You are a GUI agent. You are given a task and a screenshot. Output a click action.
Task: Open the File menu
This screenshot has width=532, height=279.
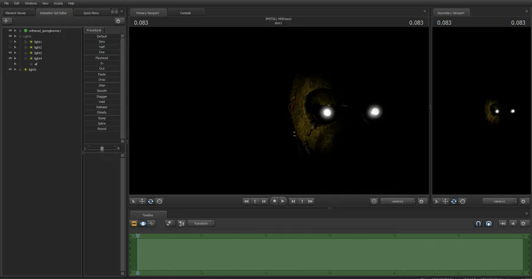[7, 4]
